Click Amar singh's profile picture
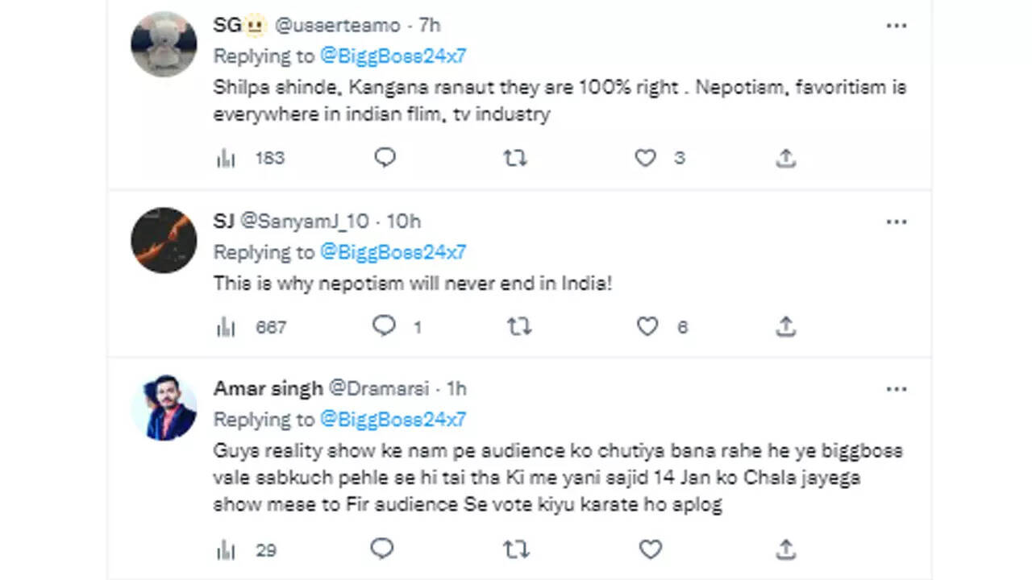 [164, 408]
